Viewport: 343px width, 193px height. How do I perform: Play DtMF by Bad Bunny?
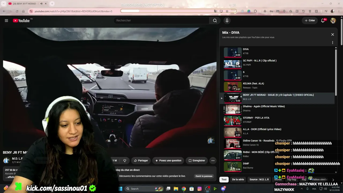(277, 167)
